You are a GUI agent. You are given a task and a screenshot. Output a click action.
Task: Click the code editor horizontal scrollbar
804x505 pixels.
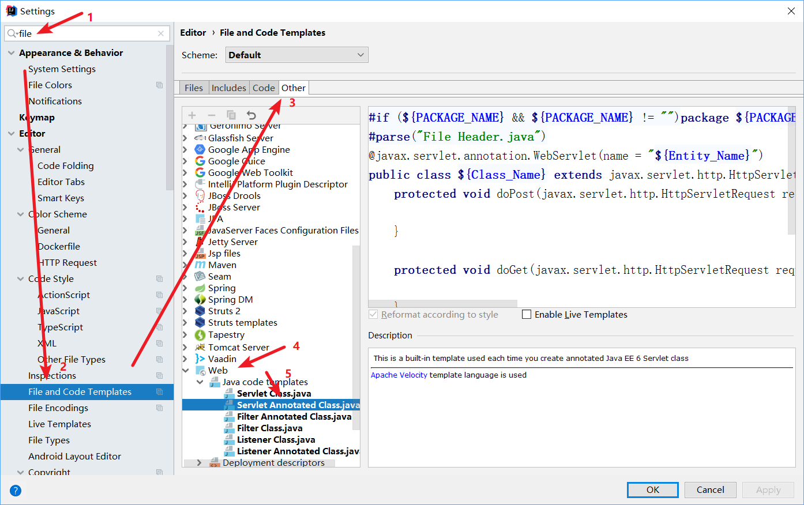pyautogui.click(x=443, y=303)
